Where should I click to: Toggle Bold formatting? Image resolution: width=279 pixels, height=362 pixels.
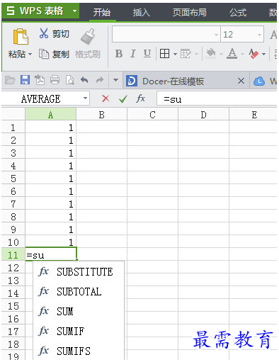coord(119,54)
